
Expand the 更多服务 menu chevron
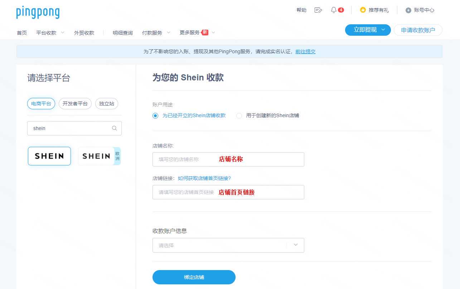coord(213,33)
